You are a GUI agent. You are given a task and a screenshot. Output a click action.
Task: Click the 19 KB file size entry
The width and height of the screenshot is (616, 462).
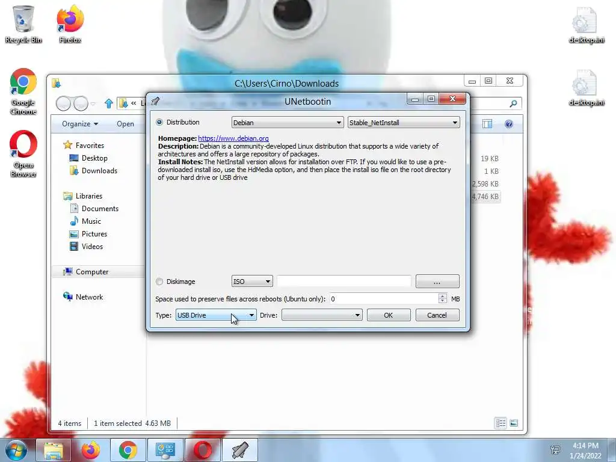tap(490, 159)
